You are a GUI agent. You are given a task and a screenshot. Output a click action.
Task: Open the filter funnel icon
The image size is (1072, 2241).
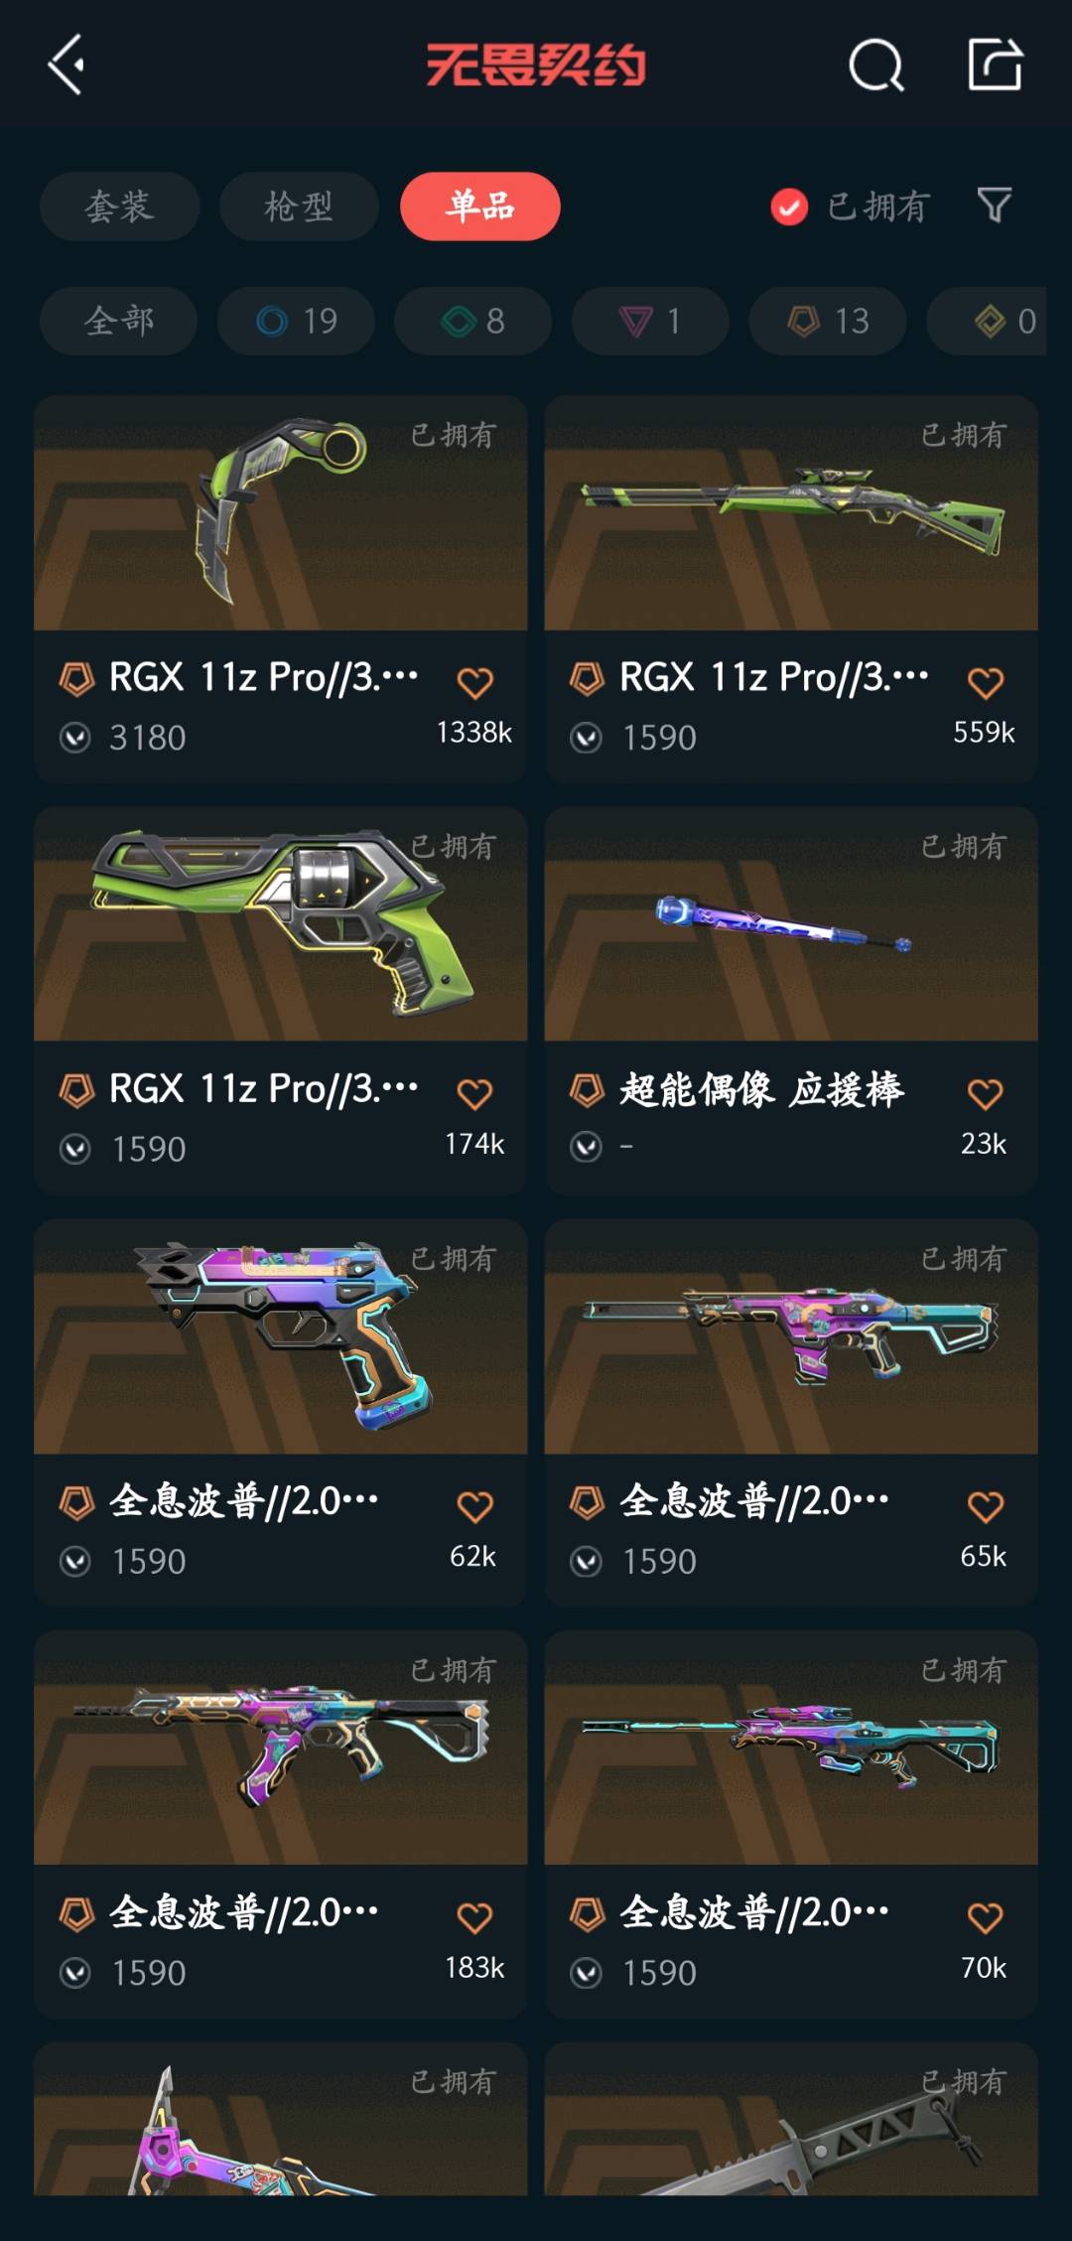pyautogui.click(x=994, y=206)
